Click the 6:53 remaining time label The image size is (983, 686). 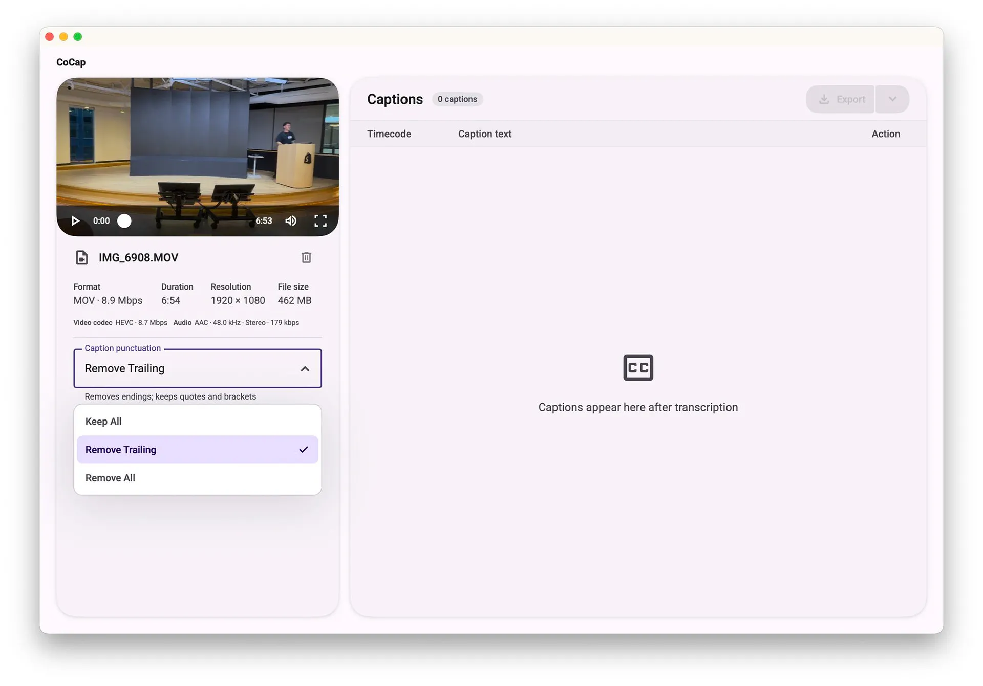[264, 221]
